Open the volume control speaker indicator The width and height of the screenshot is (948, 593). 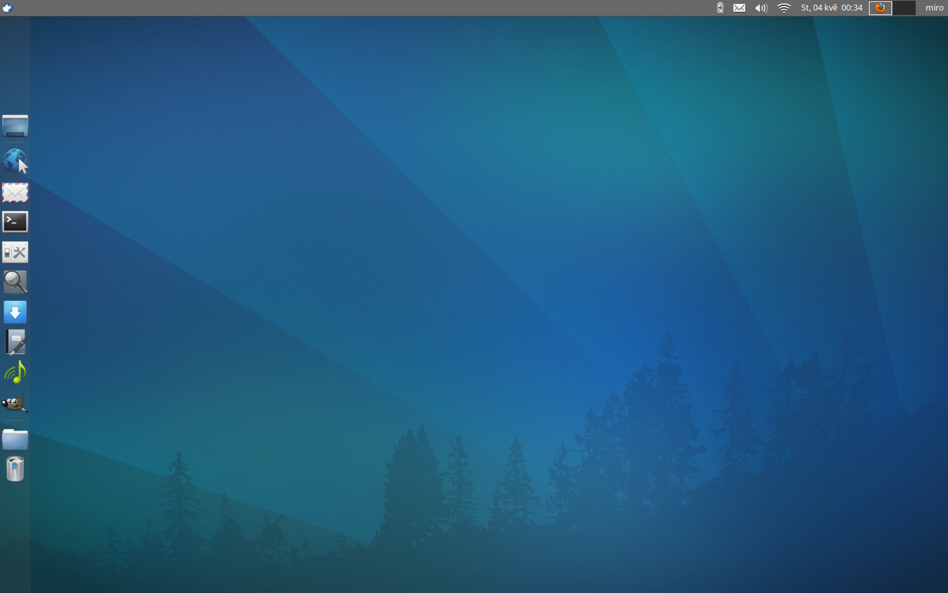click(761, 8)
